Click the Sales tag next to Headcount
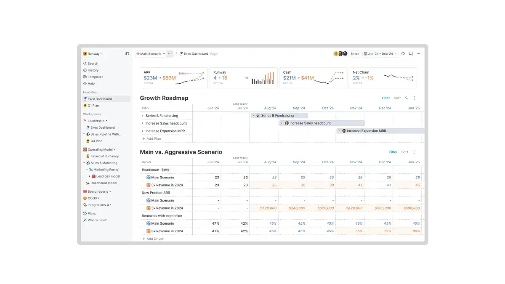 pos(166,170)
